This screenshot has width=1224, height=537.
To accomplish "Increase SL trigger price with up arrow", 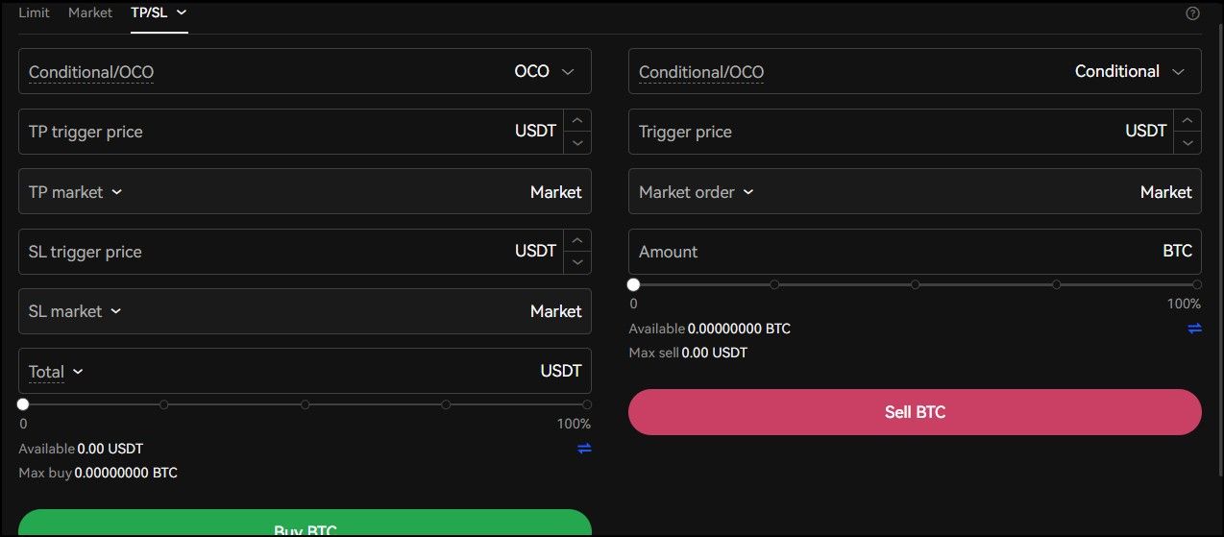I will point(576,241).
